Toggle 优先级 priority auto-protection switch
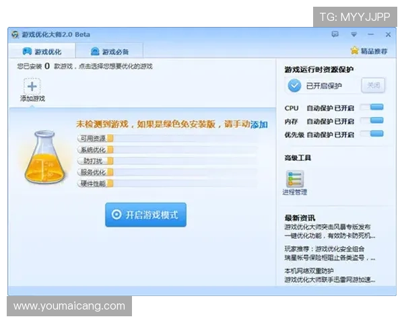This screenshot has height=323, width=404. 372,134
